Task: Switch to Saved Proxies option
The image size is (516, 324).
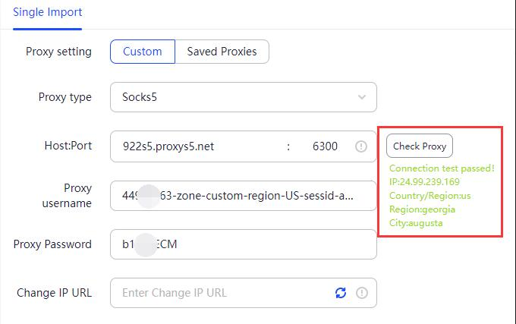Action: click(222, 52)
